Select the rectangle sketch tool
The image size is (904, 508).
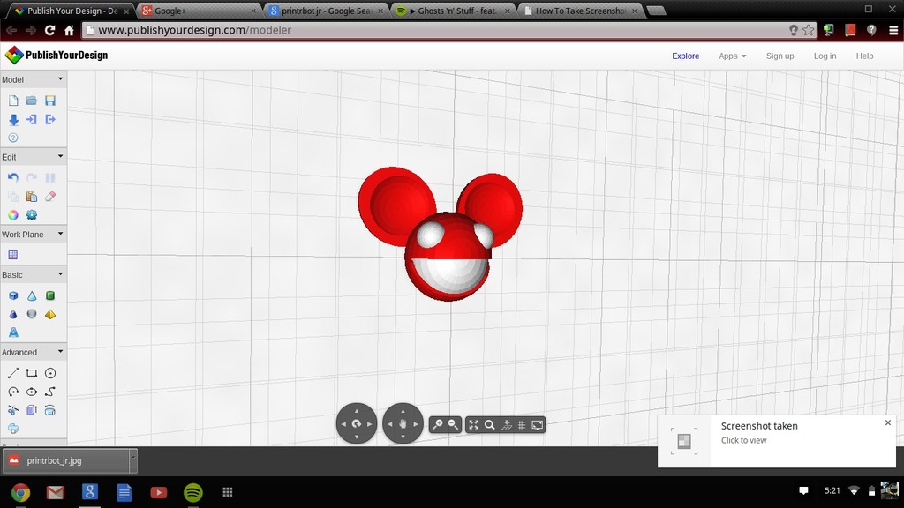click(x=32, y=373)
